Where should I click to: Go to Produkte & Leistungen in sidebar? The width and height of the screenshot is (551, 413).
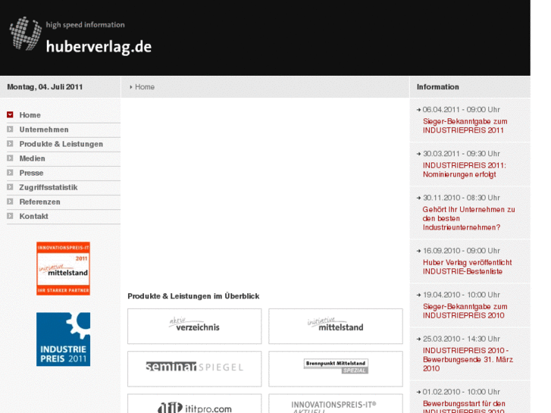point(61,144)
